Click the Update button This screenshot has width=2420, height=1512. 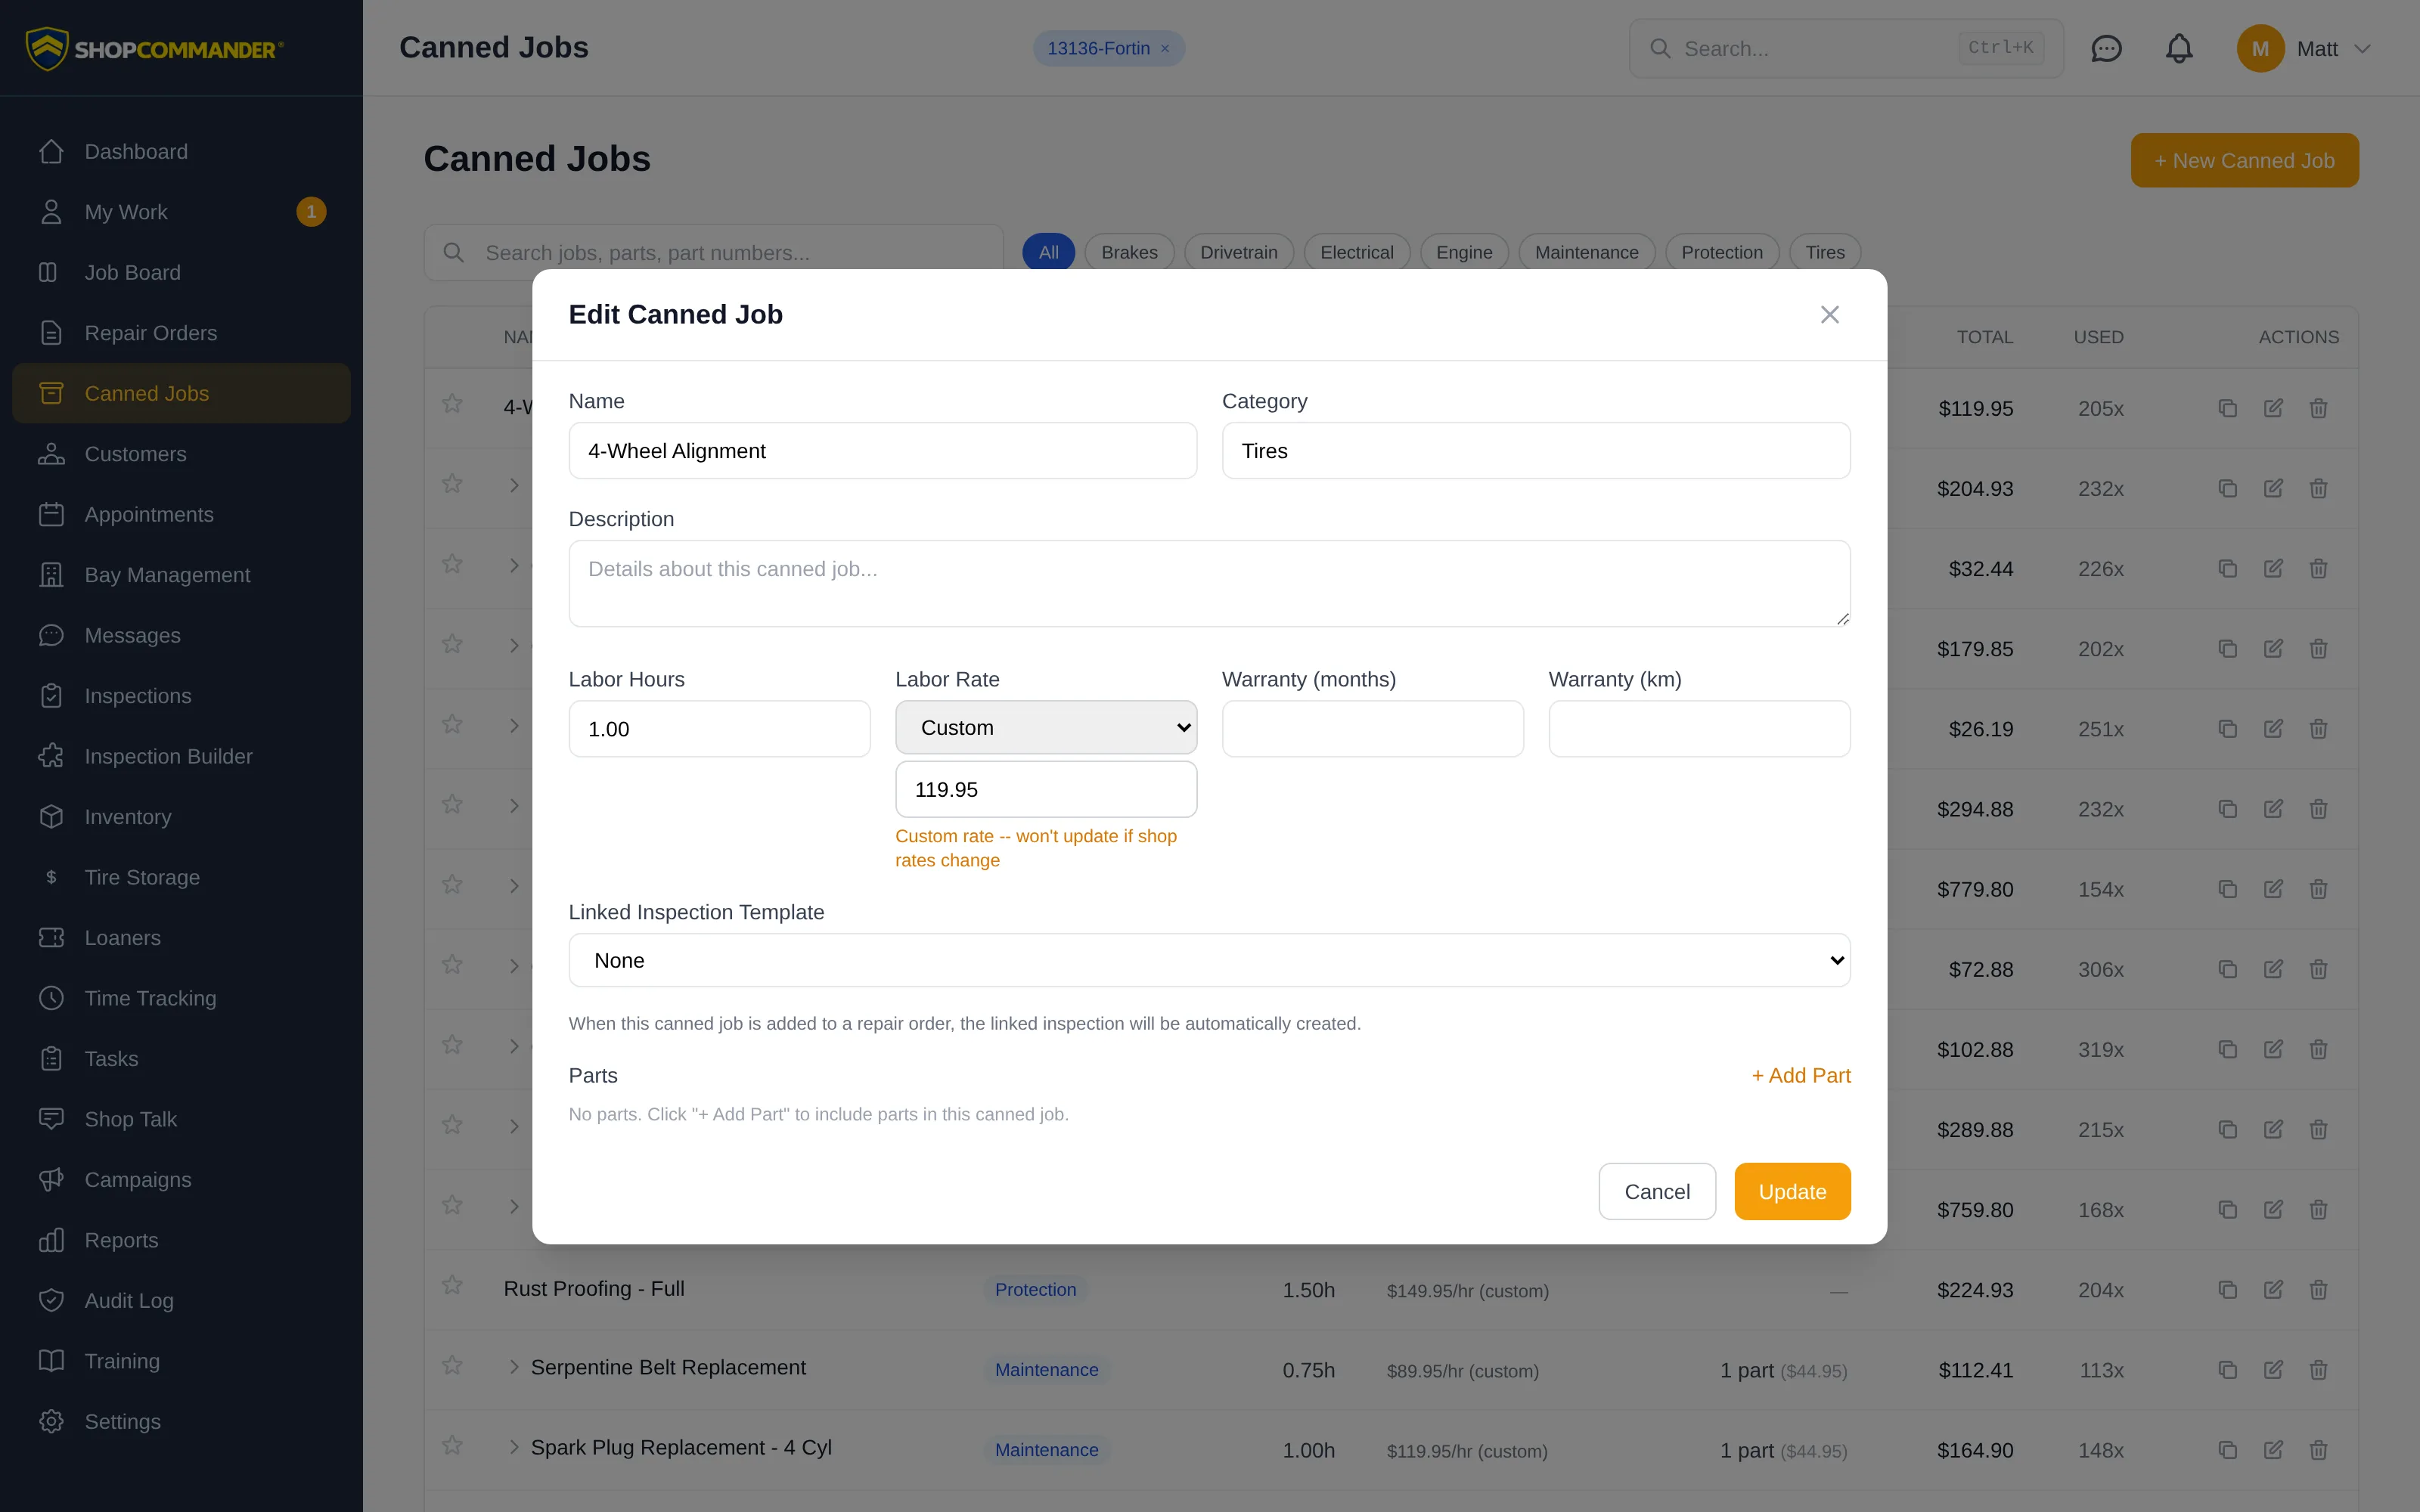coord(1792,1191)
